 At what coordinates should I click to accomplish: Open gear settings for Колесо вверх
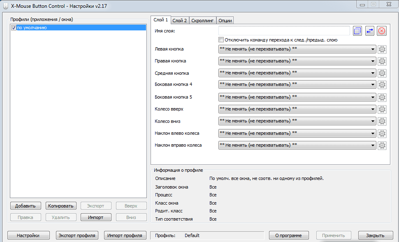(382, 109)
